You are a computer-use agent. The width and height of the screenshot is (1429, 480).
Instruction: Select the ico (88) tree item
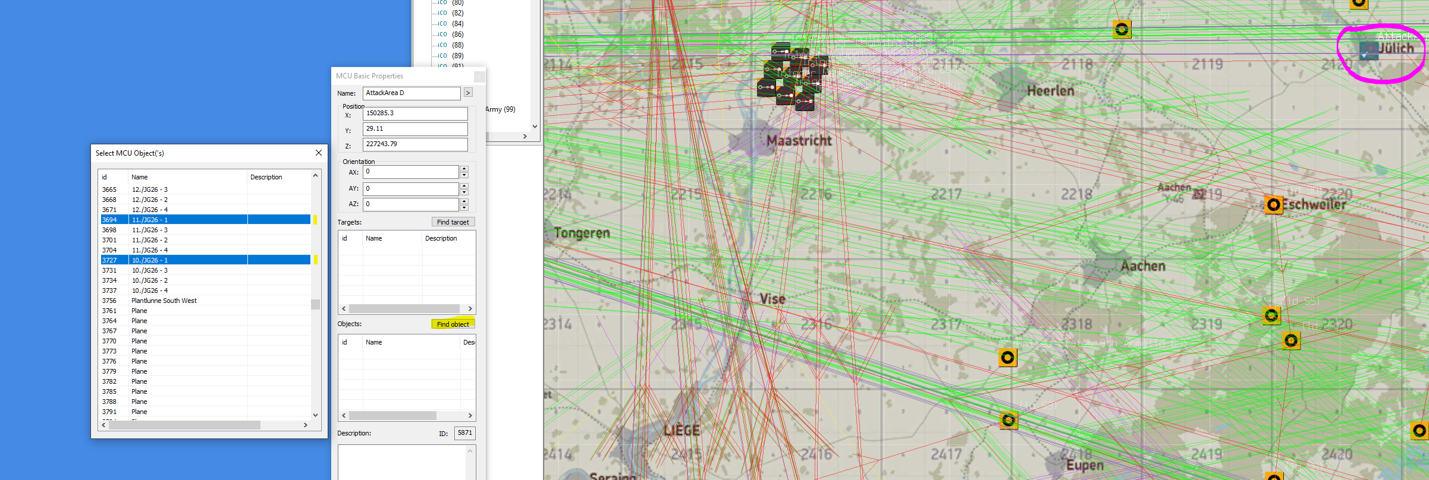(x=451, y=45)
